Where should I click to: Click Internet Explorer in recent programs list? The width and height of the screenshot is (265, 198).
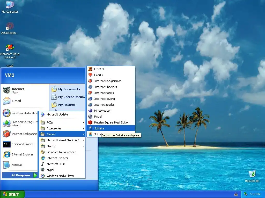tap(20, 154)
